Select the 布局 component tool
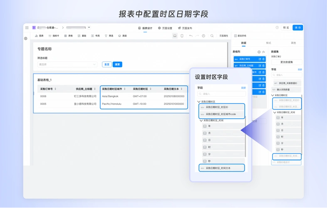Image resolution: width=327 pixels, height=208 pixels. pyautogui.click(x=95, y=36)
